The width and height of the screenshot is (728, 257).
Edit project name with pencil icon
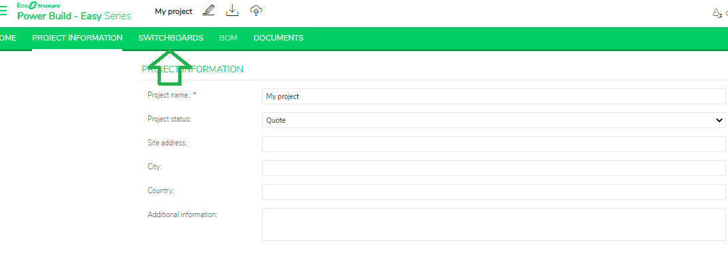pos(209,10)
